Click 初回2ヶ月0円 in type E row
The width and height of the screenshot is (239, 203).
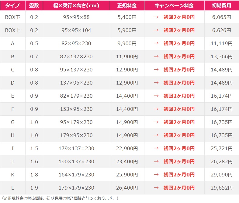click(x=179, y=96)
